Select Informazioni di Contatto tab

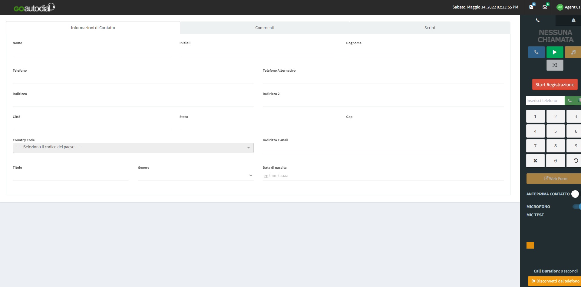point(93,28)
